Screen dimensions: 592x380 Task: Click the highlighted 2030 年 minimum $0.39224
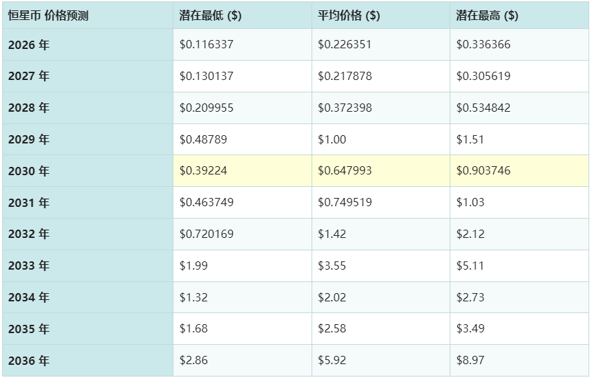point(203,171)
